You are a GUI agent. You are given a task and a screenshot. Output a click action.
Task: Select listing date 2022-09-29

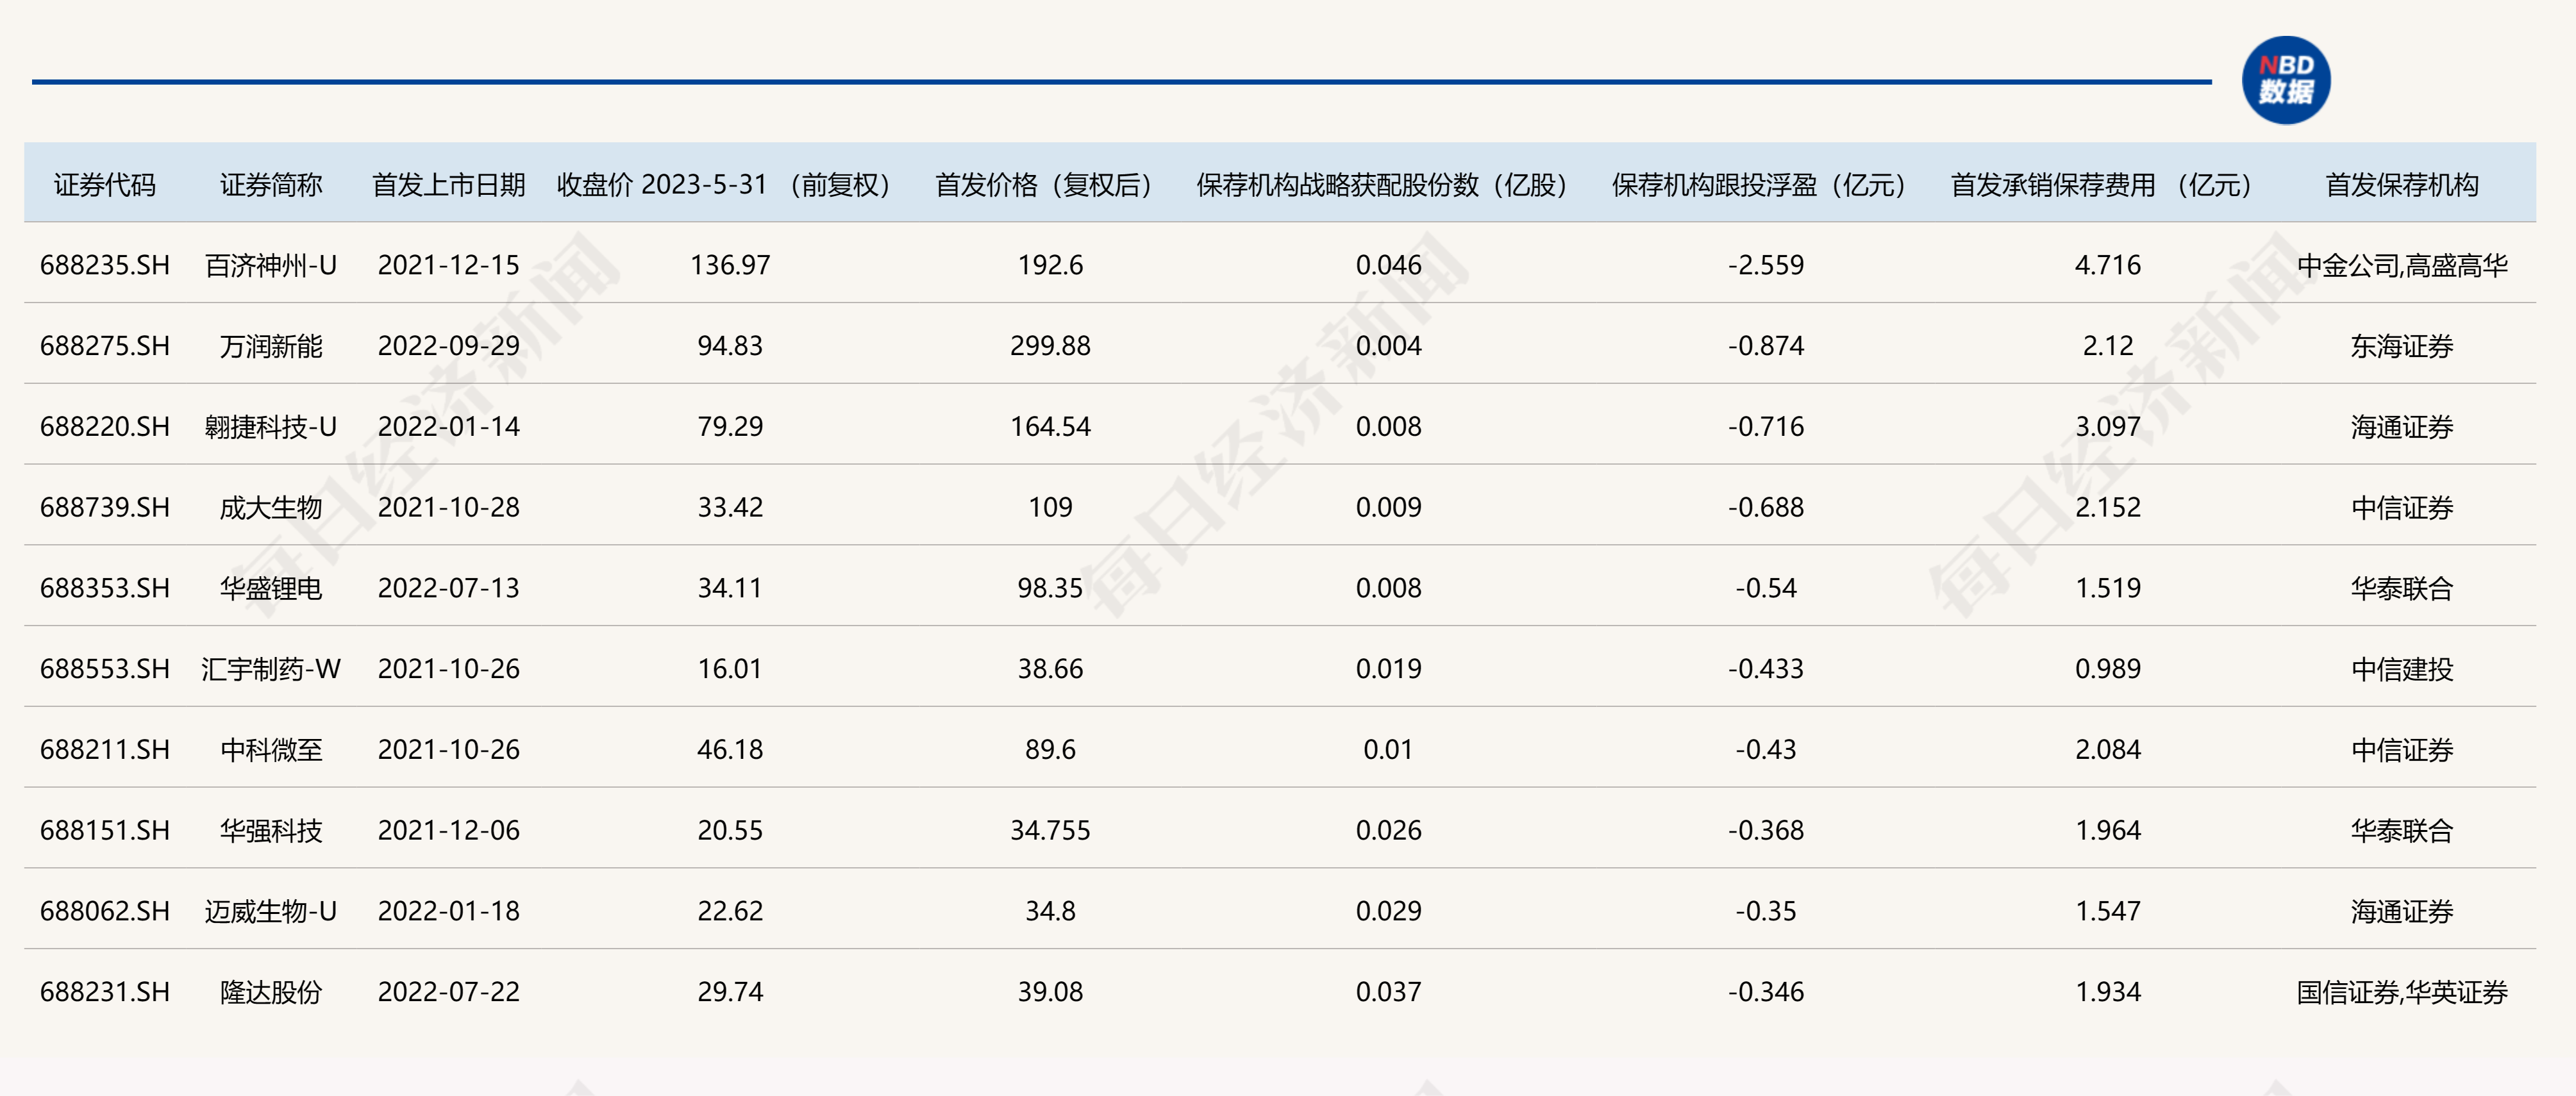pyautogui.click(x=449, y=346)
